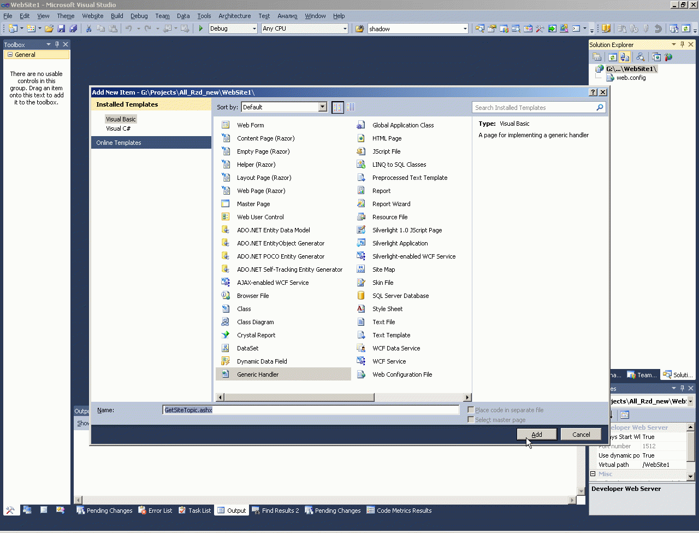Open the Properties object selector dropdown
699x533 pixels.
click(691, 401)
